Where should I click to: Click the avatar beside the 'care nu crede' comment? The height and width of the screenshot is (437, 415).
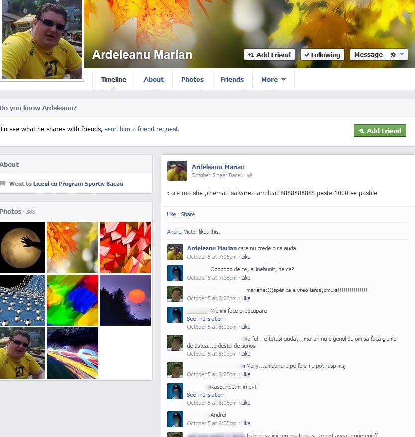175,252
